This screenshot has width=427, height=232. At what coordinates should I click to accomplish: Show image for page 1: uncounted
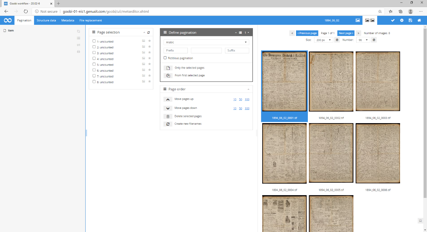(x=143, y=41)
